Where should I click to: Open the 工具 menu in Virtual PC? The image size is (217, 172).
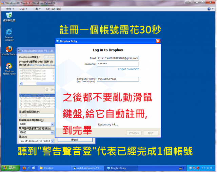point(37,9)
